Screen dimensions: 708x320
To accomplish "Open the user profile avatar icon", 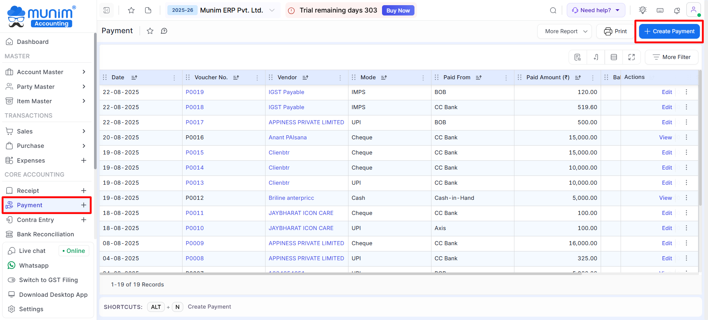I will click(x=693, y=10).
